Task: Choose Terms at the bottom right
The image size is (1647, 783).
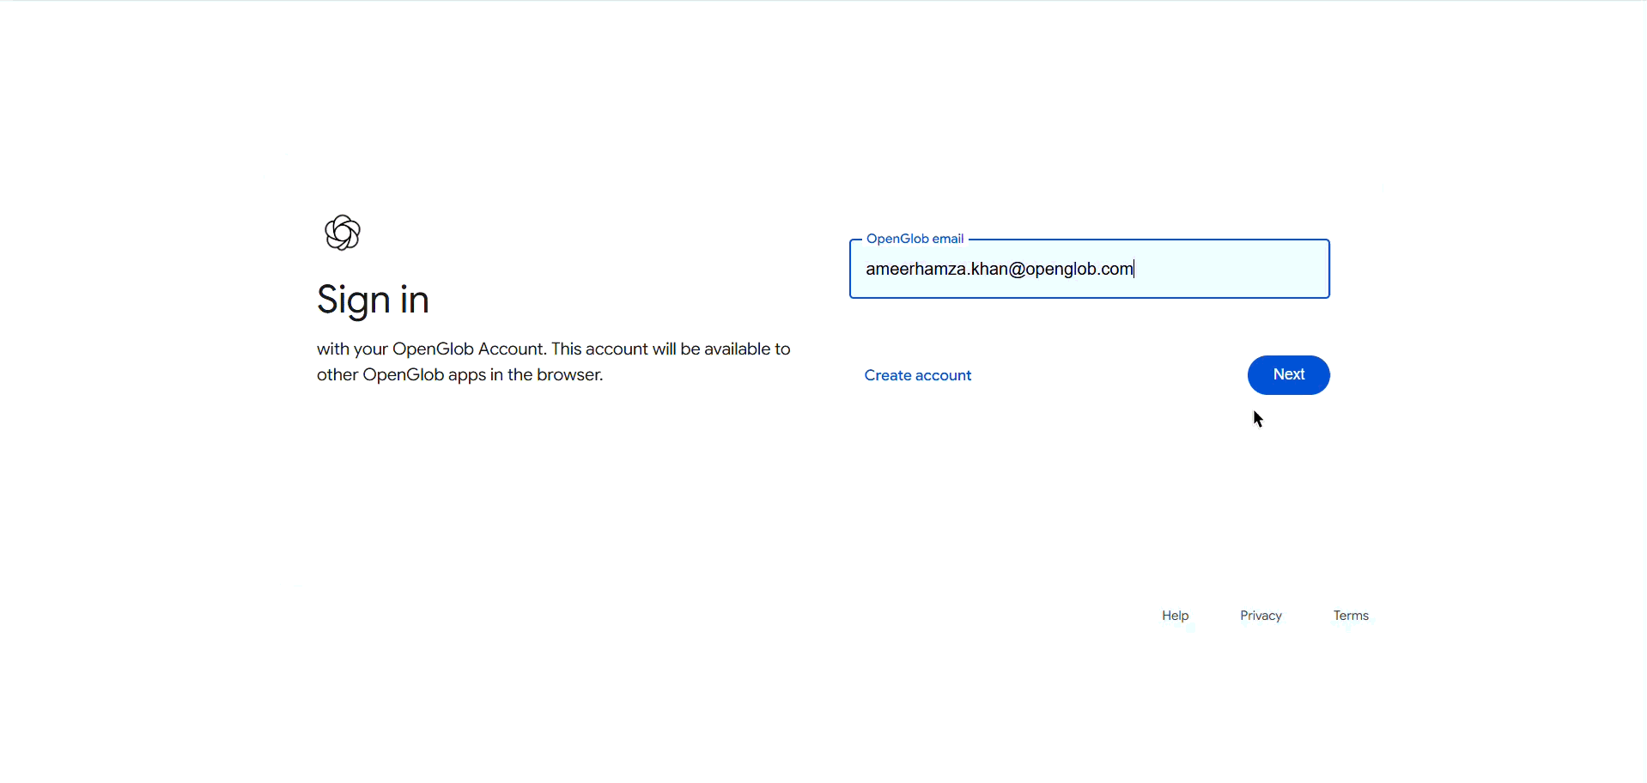Action: coord(1351,615)
